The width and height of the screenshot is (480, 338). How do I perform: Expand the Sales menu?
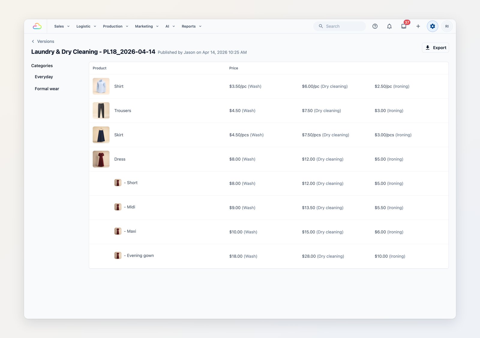[62, 26]
